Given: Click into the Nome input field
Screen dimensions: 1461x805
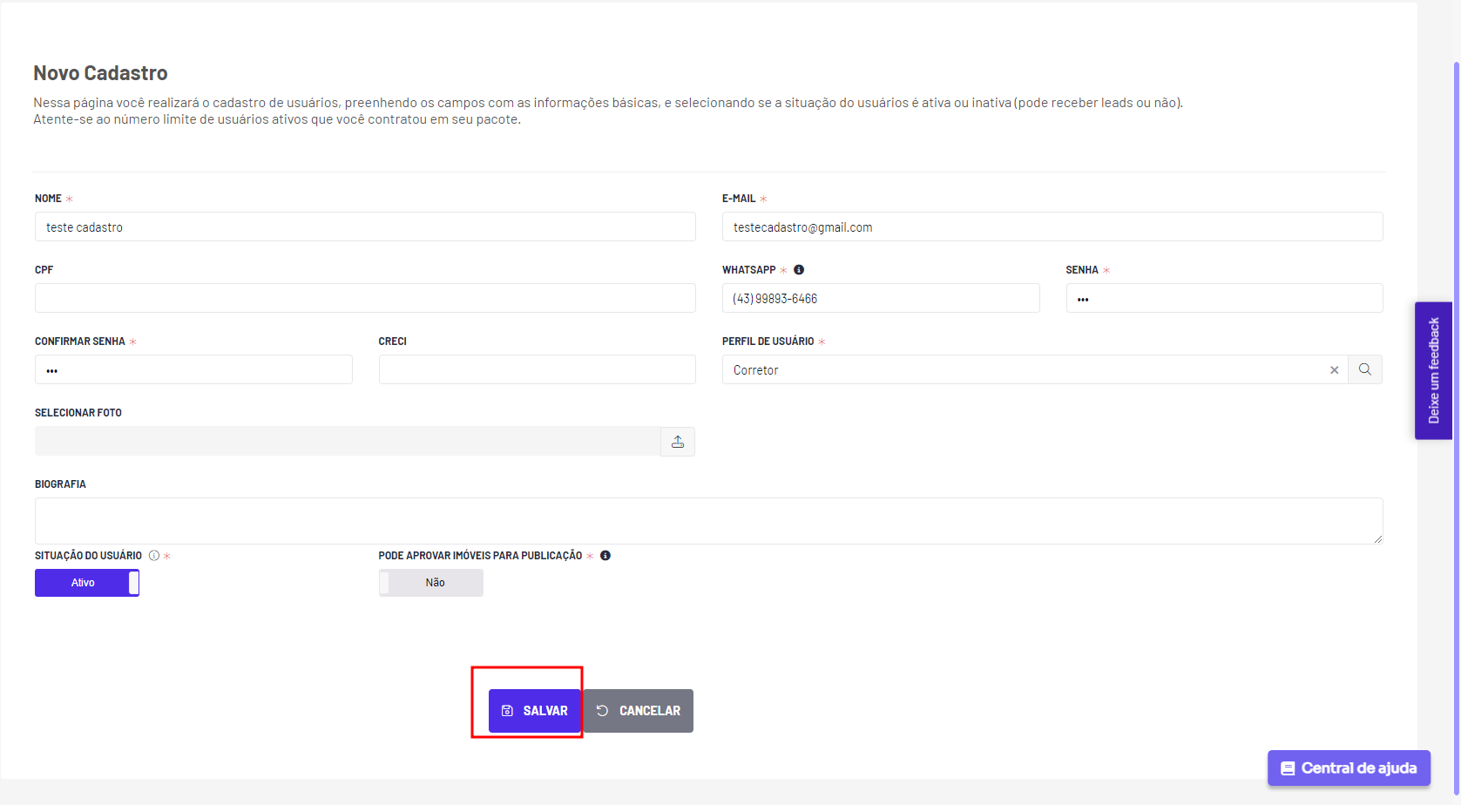Looking at the screenshot, I should (365, 227).
